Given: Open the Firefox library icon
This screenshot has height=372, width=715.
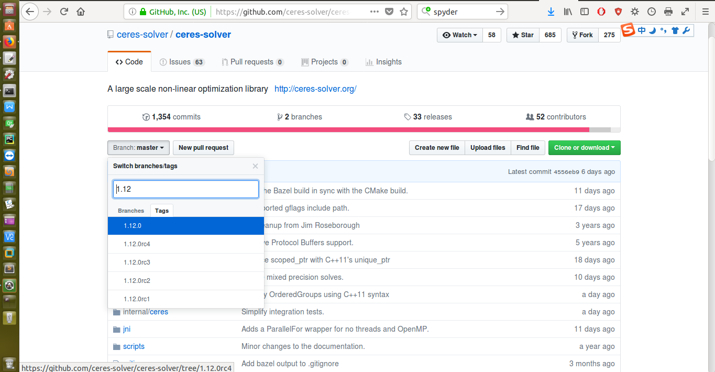Looking at the screenshot, I should click(568, 12).
